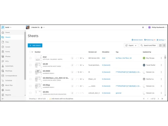Expand the selection options chevron beside Number
Viewport: 168px width, 126px height.
[x=32, y=52]
